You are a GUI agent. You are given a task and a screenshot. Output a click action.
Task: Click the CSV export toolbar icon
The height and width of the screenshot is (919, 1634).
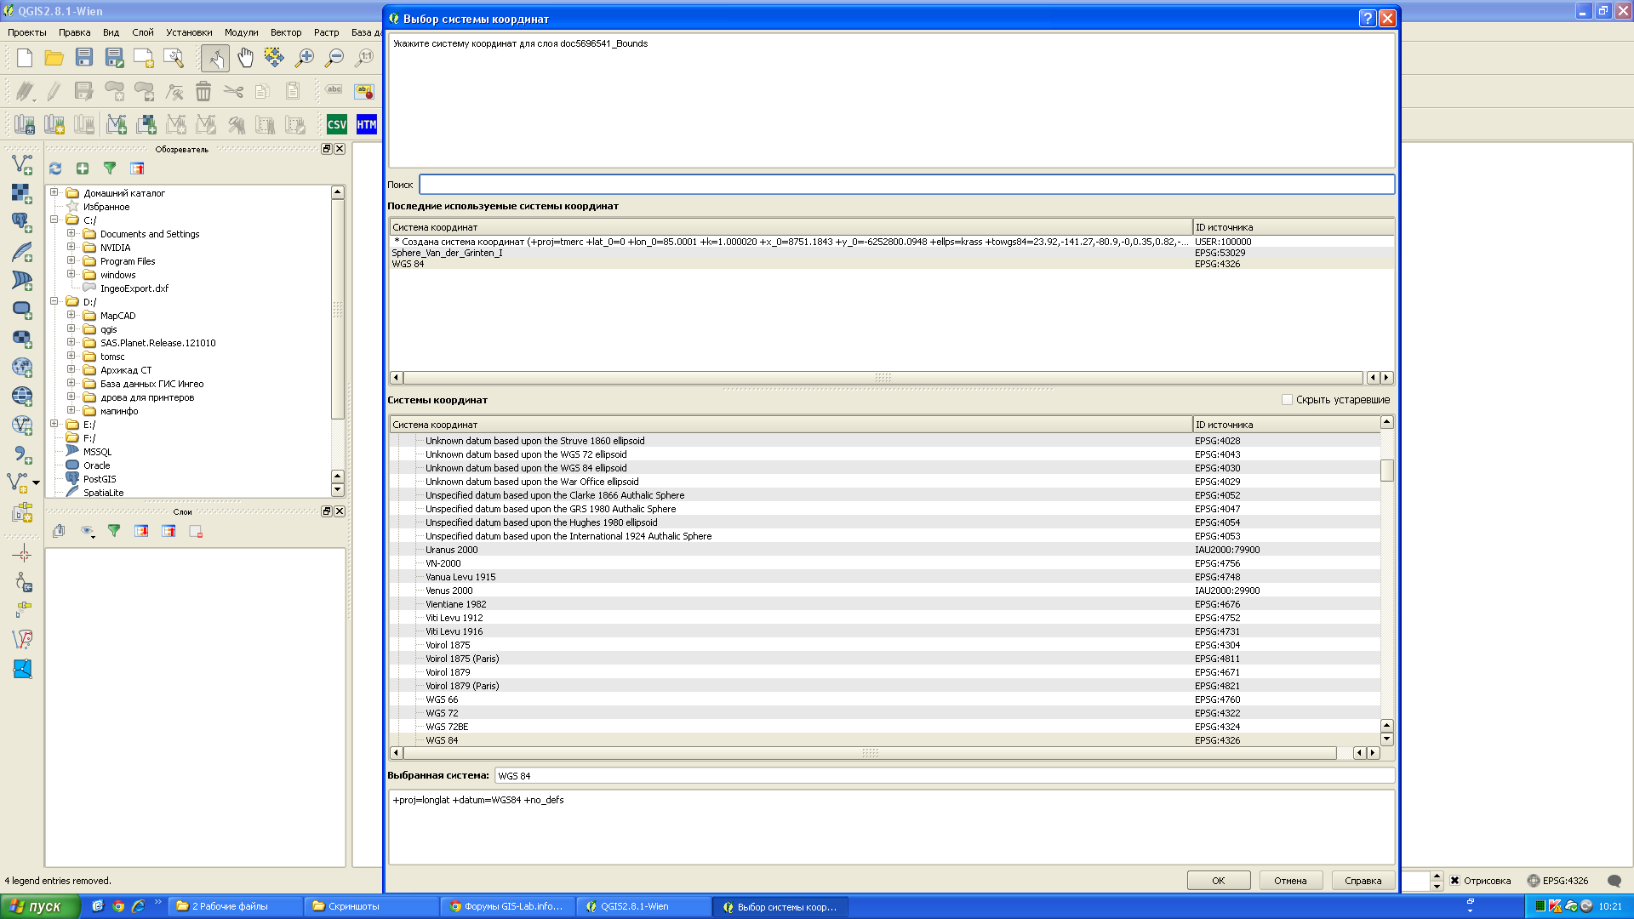pos(337,125)
